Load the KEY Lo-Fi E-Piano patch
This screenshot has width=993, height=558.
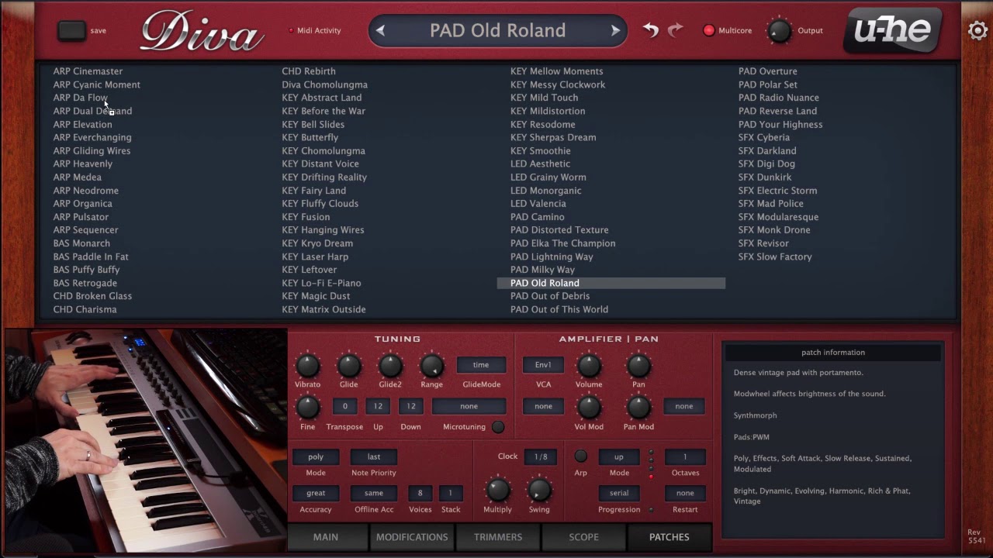pyautogui.click(x=321, y=283)
